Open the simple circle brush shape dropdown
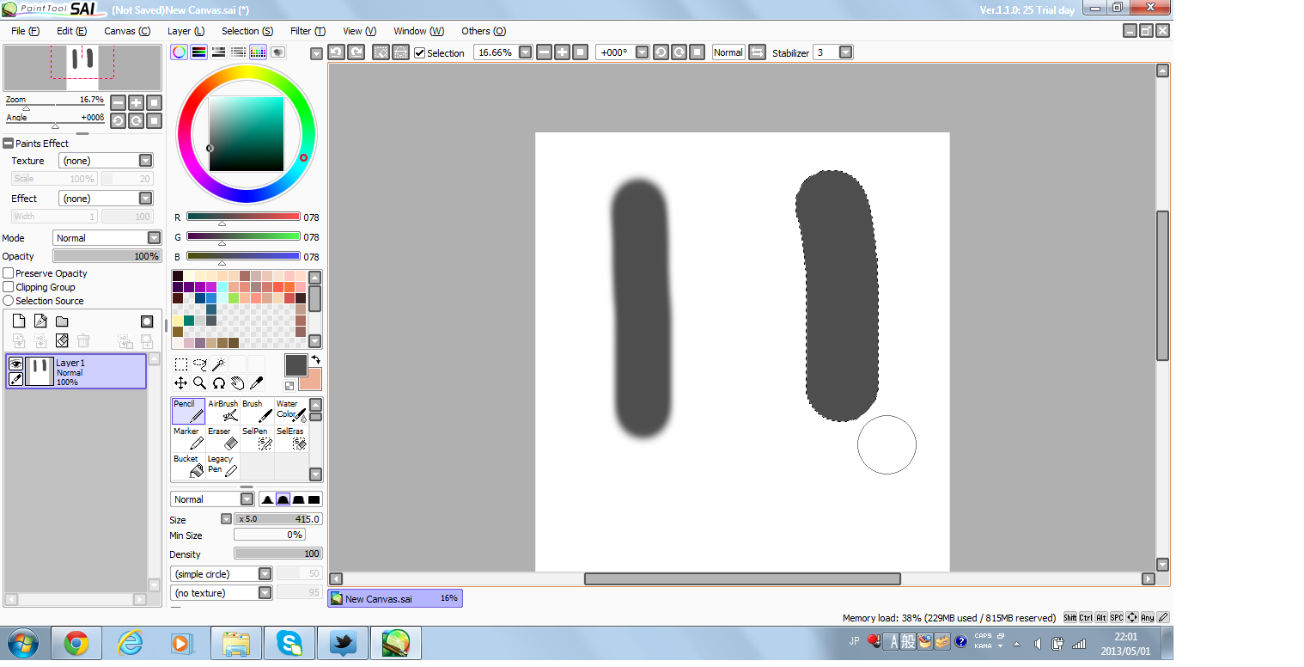 222,573
